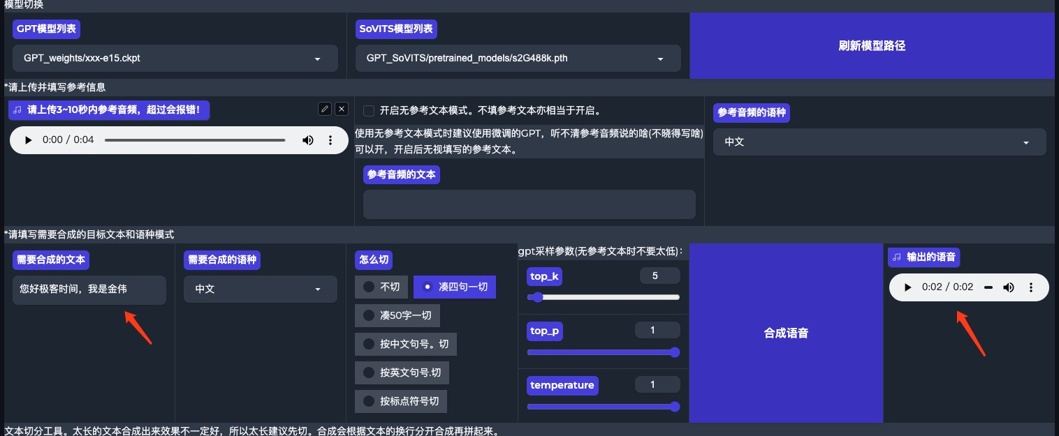Viewport: 1059px width, 436px height.
Task: Mute the output audio player
Action: [1009, 287]
